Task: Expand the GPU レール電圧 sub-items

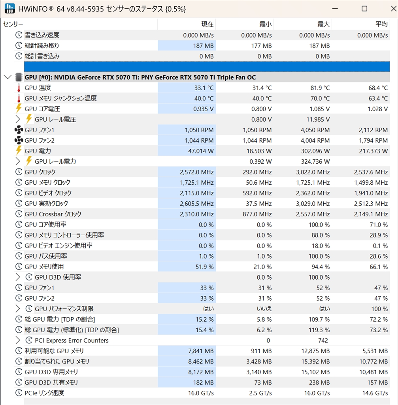Action: pos(17,119)
